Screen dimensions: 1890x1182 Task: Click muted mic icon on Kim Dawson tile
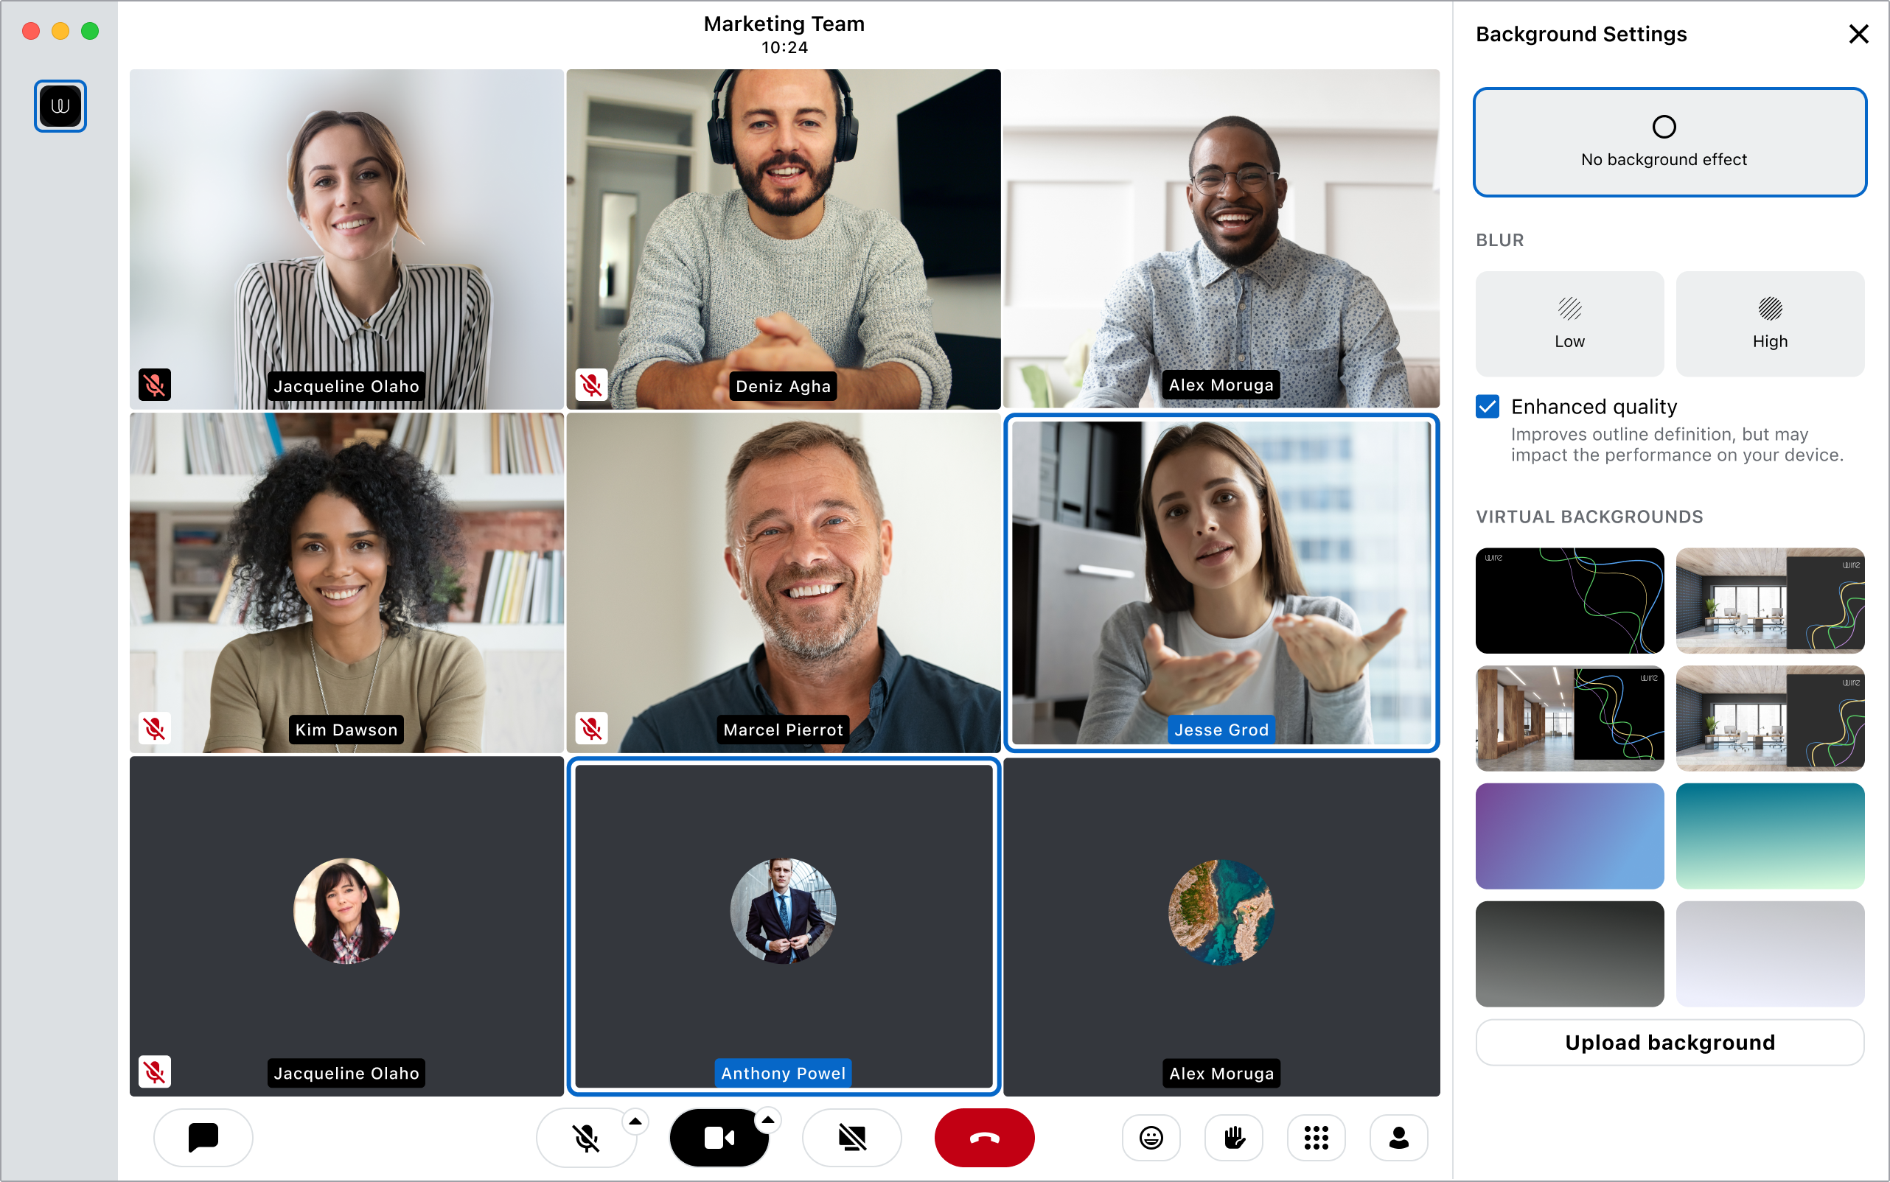[155, 729]
